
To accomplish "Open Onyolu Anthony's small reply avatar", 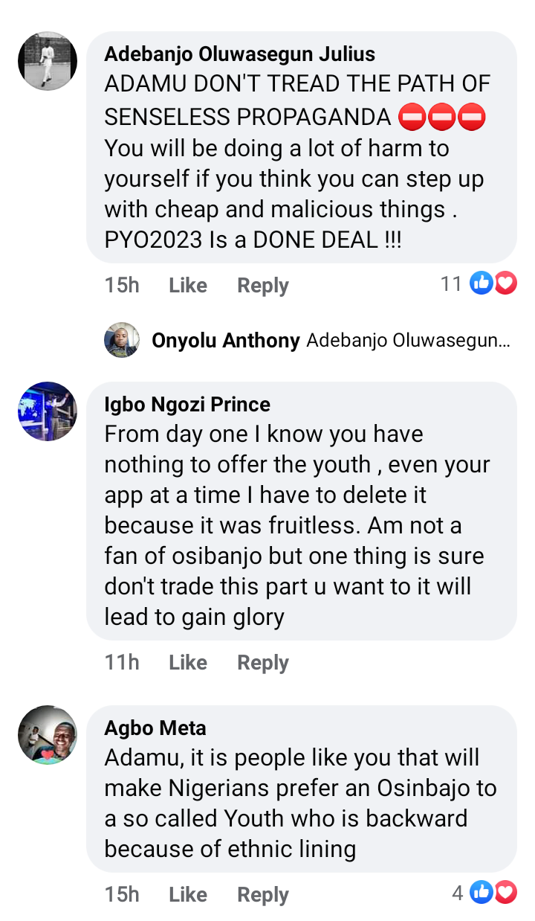I will [x=122, y=341].
